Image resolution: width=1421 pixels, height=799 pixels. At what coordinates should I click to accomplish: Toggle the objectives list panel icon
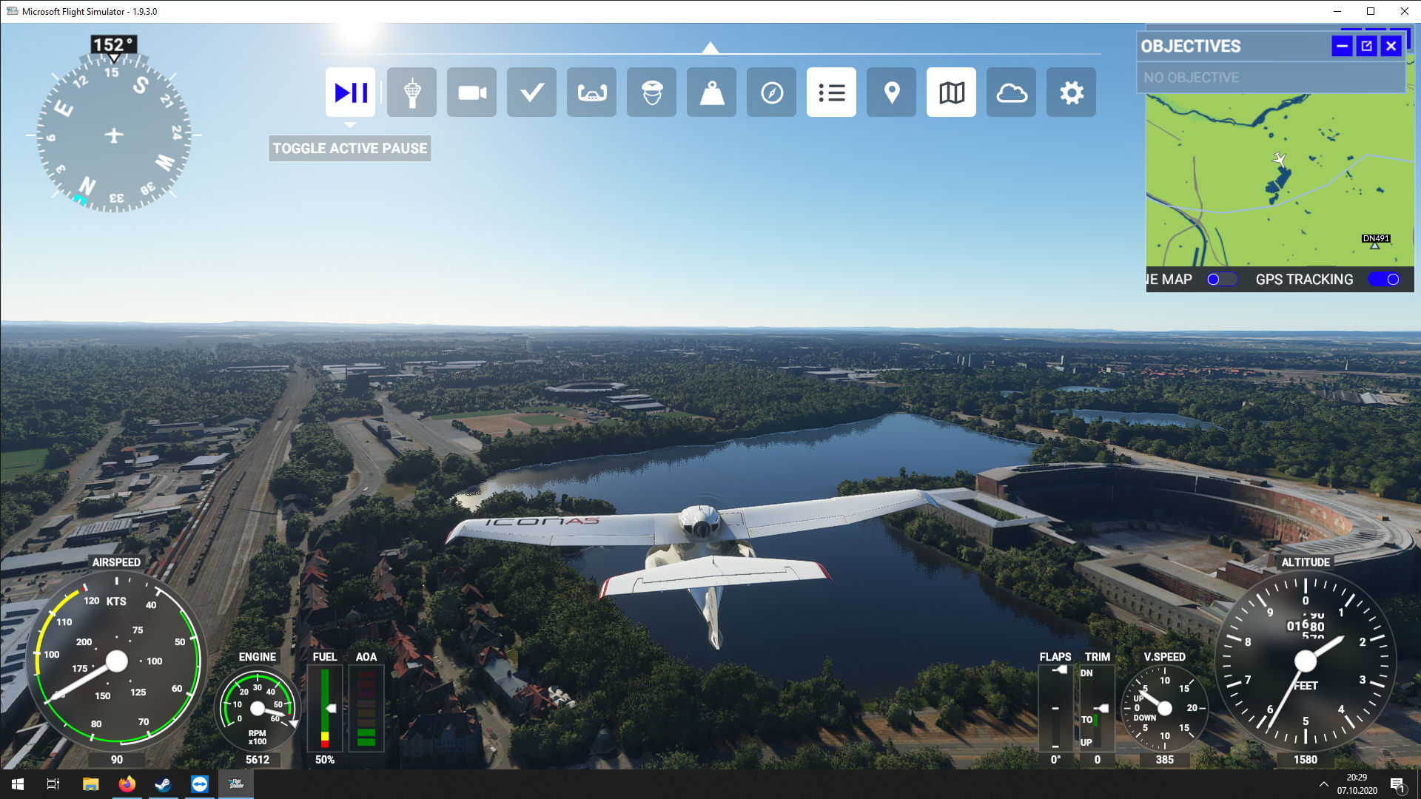coord(831,92)
